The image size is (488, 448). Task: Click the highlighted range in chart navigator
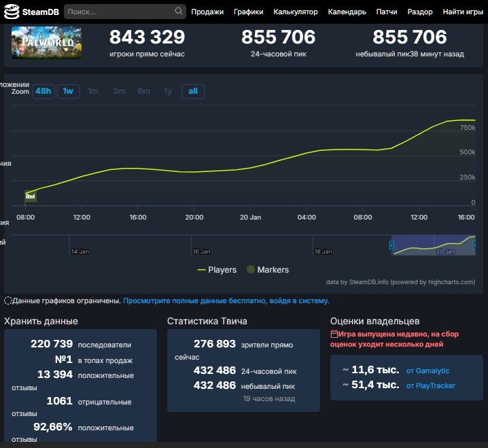(x=432, y=245)
